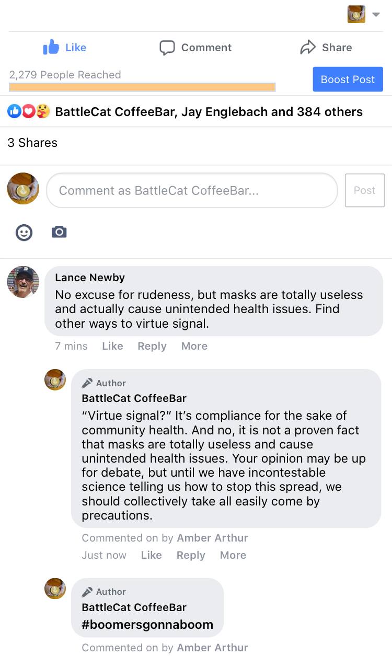The width and height of the screenshot is (392, 656).
Task: Open the emoji picker smiley icon
Action: click(24, 233)
